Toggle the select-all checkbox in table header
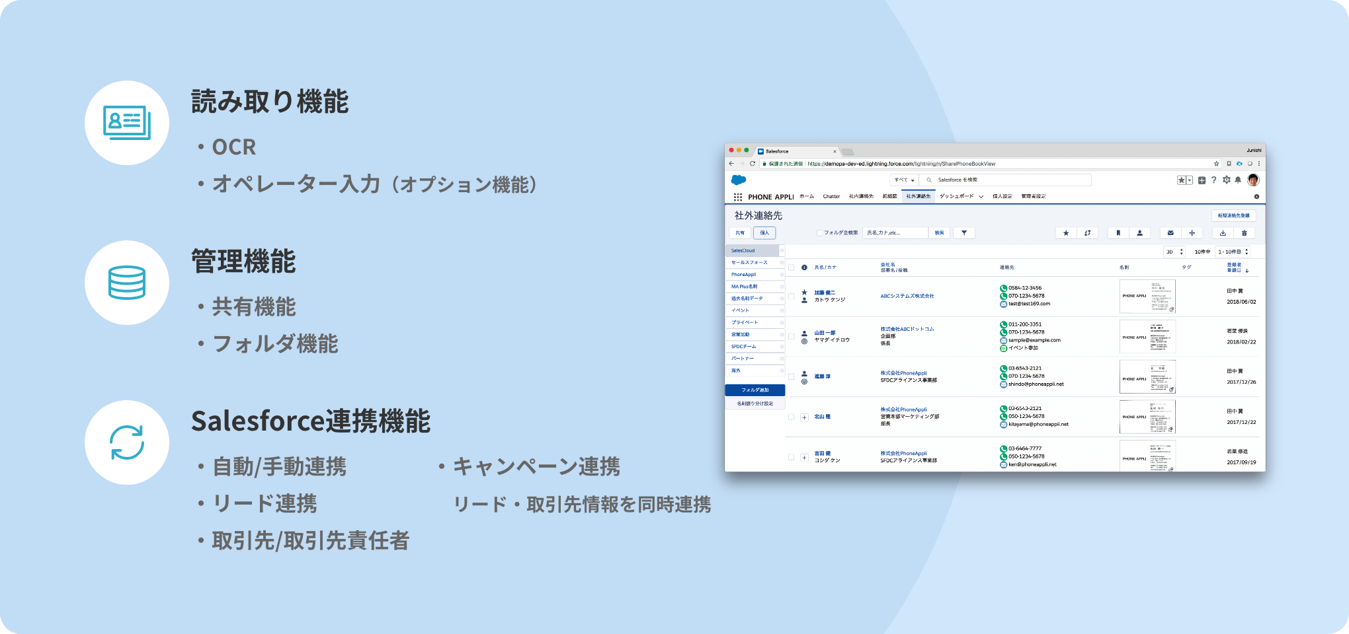 [x=791, y=267]
